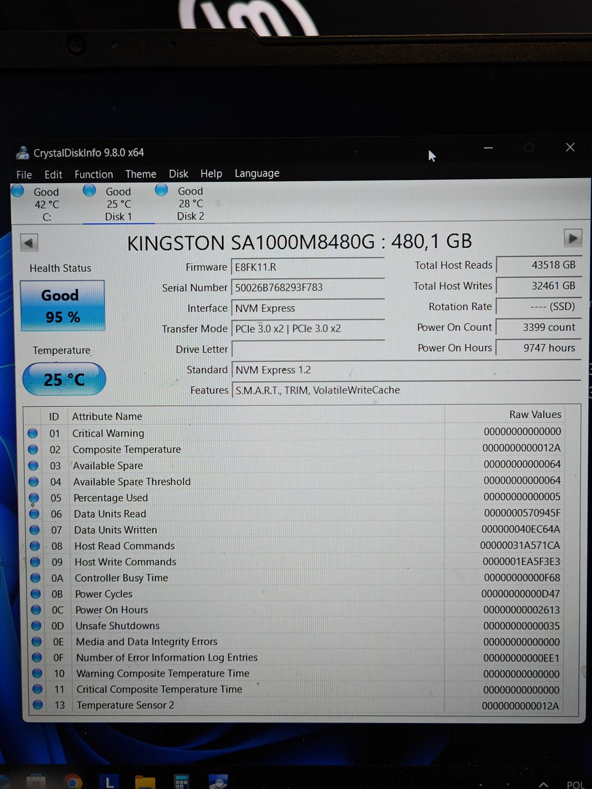Click raw value 000000040EC64A
The height and width of the screenshot is (789, 592).
(521, 529)
